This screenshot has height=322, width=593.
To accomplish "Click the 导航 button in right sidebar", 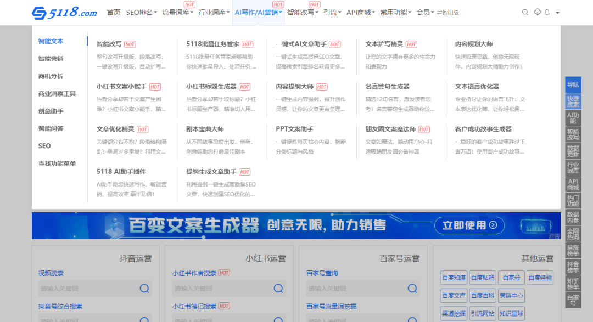I will pos(573,84).
